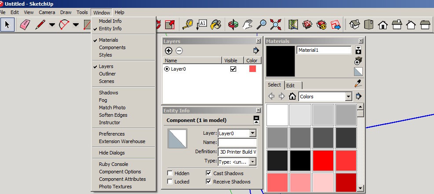Switch to Iso view

(x=355, y=25)
